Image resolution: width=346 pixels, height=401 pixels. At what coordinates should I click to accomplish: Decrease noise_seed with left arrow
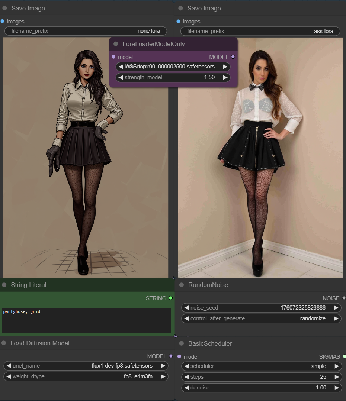click(x=185, y=308)
